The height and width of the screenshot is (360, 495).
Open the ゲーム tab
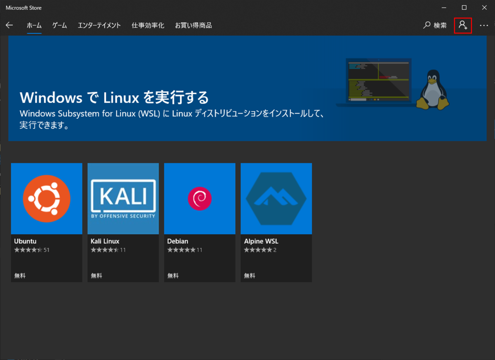(x=59, y=26)
